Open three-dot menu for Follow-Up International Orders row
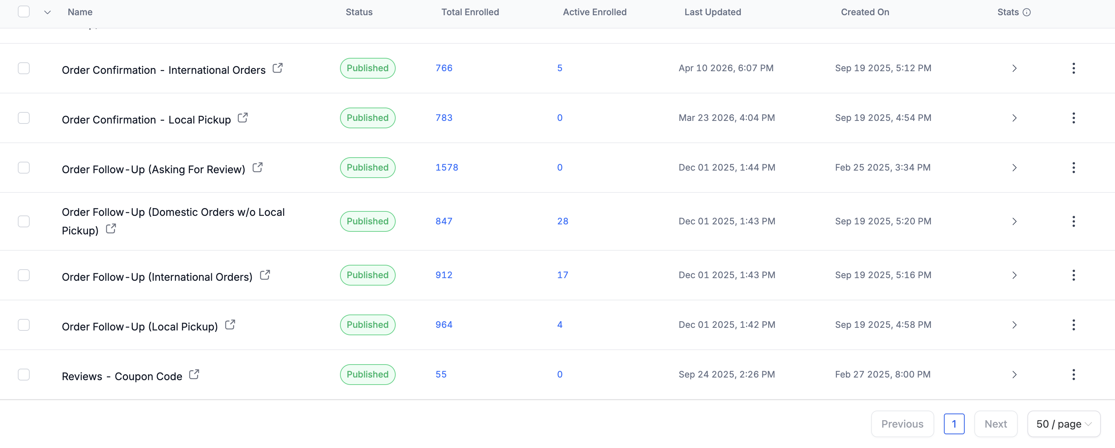 (x=1073, y=276)
